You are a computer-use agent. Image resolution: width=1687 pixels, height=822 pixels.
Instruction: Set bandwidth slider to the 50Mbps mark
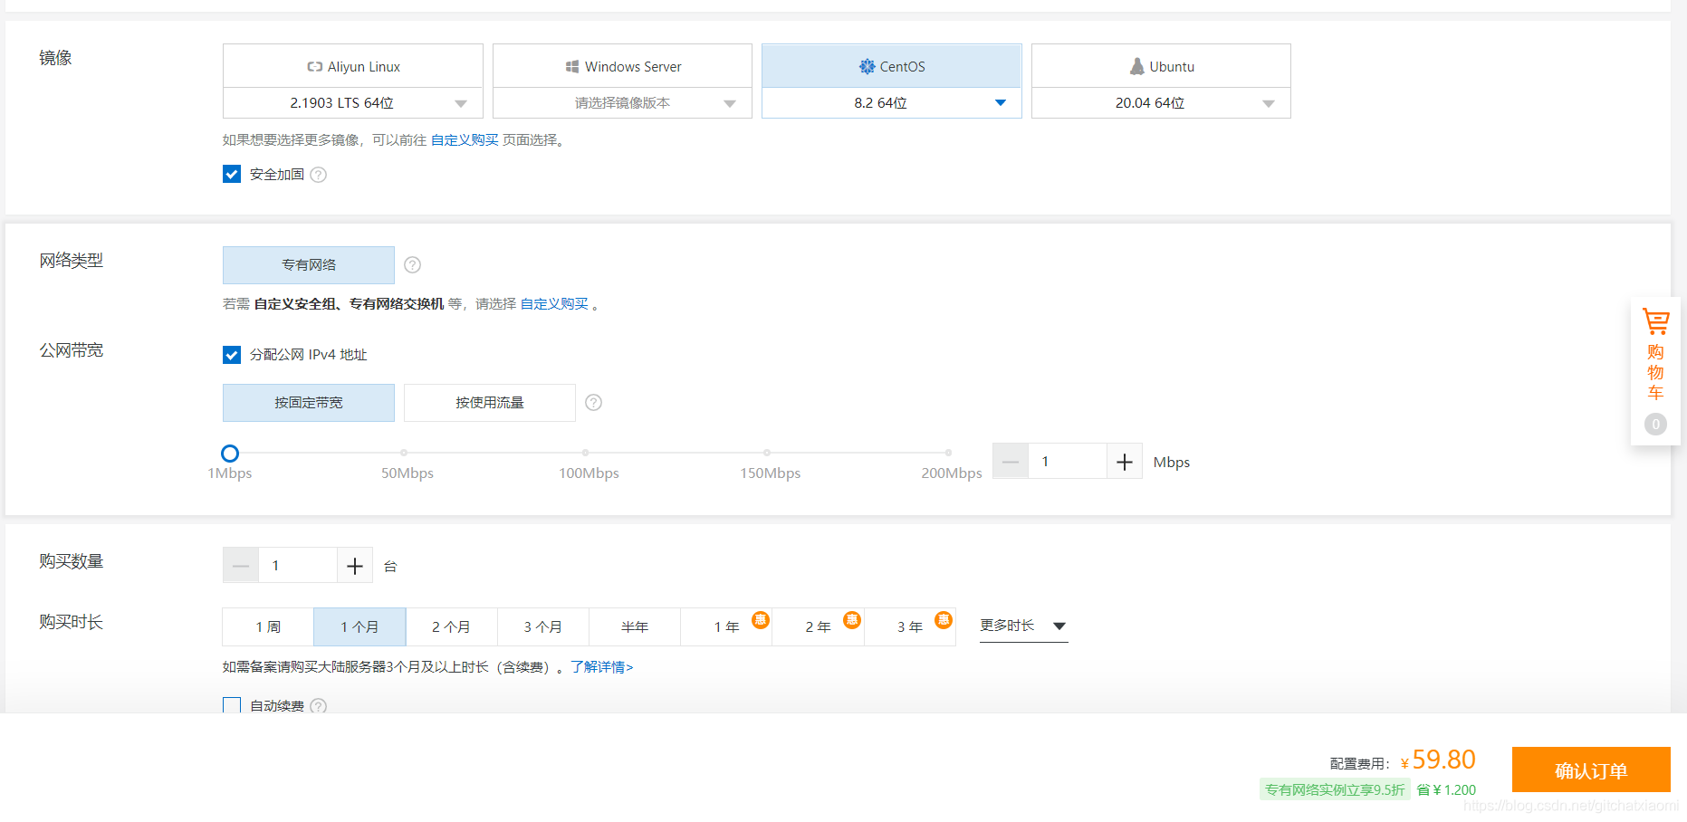click(404, 453)
